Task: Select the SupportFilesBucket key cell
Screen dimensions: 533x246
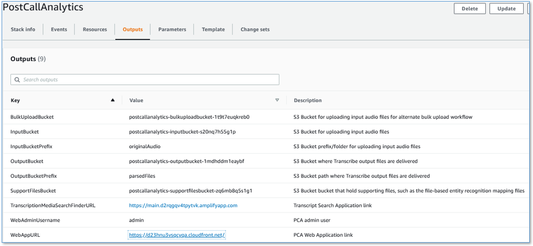Action: click(x=33, y=191)
